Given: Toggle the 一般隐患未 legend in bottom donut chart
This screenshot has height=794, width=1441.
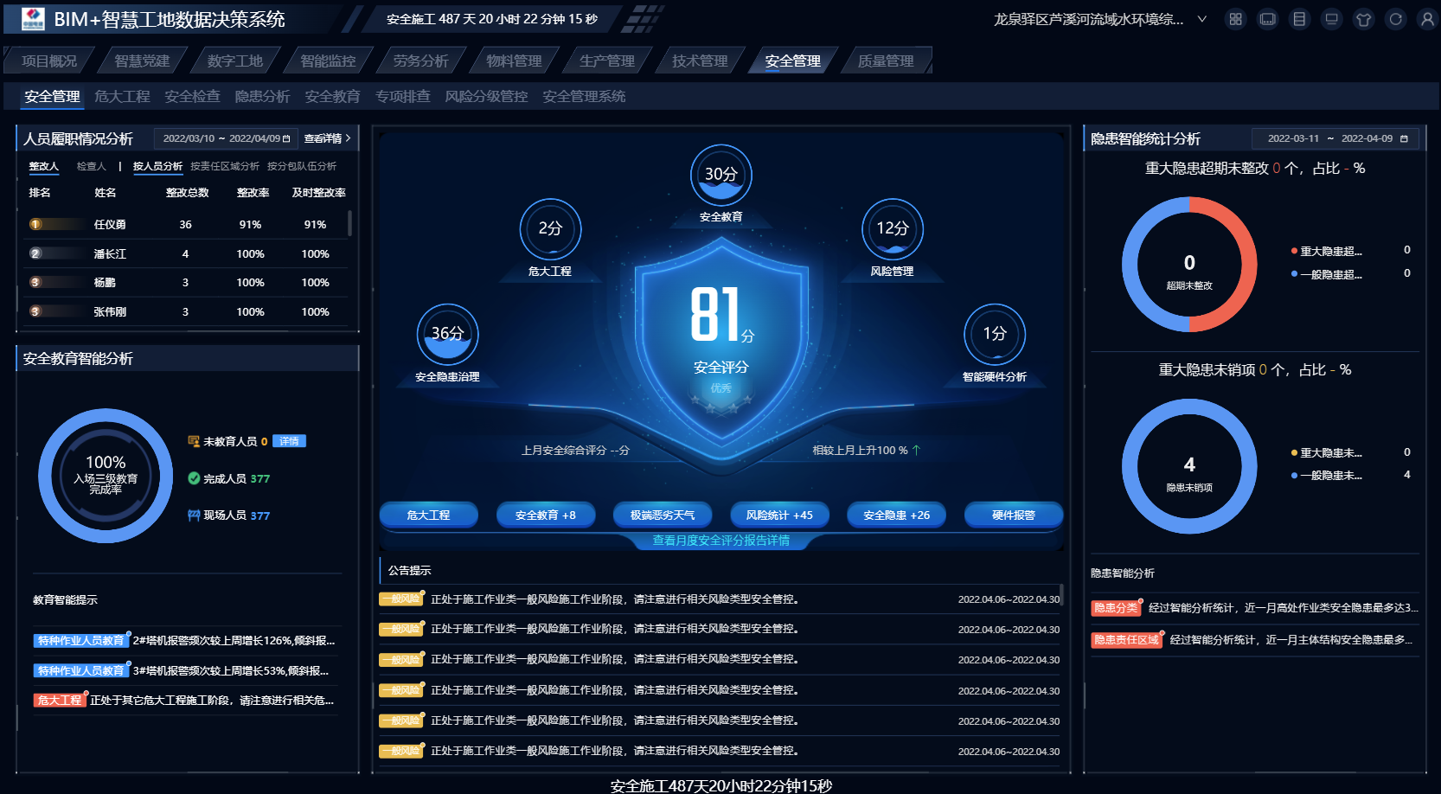Looking at the screenshot, I should pyautogui.click(x=1329, y=476).
